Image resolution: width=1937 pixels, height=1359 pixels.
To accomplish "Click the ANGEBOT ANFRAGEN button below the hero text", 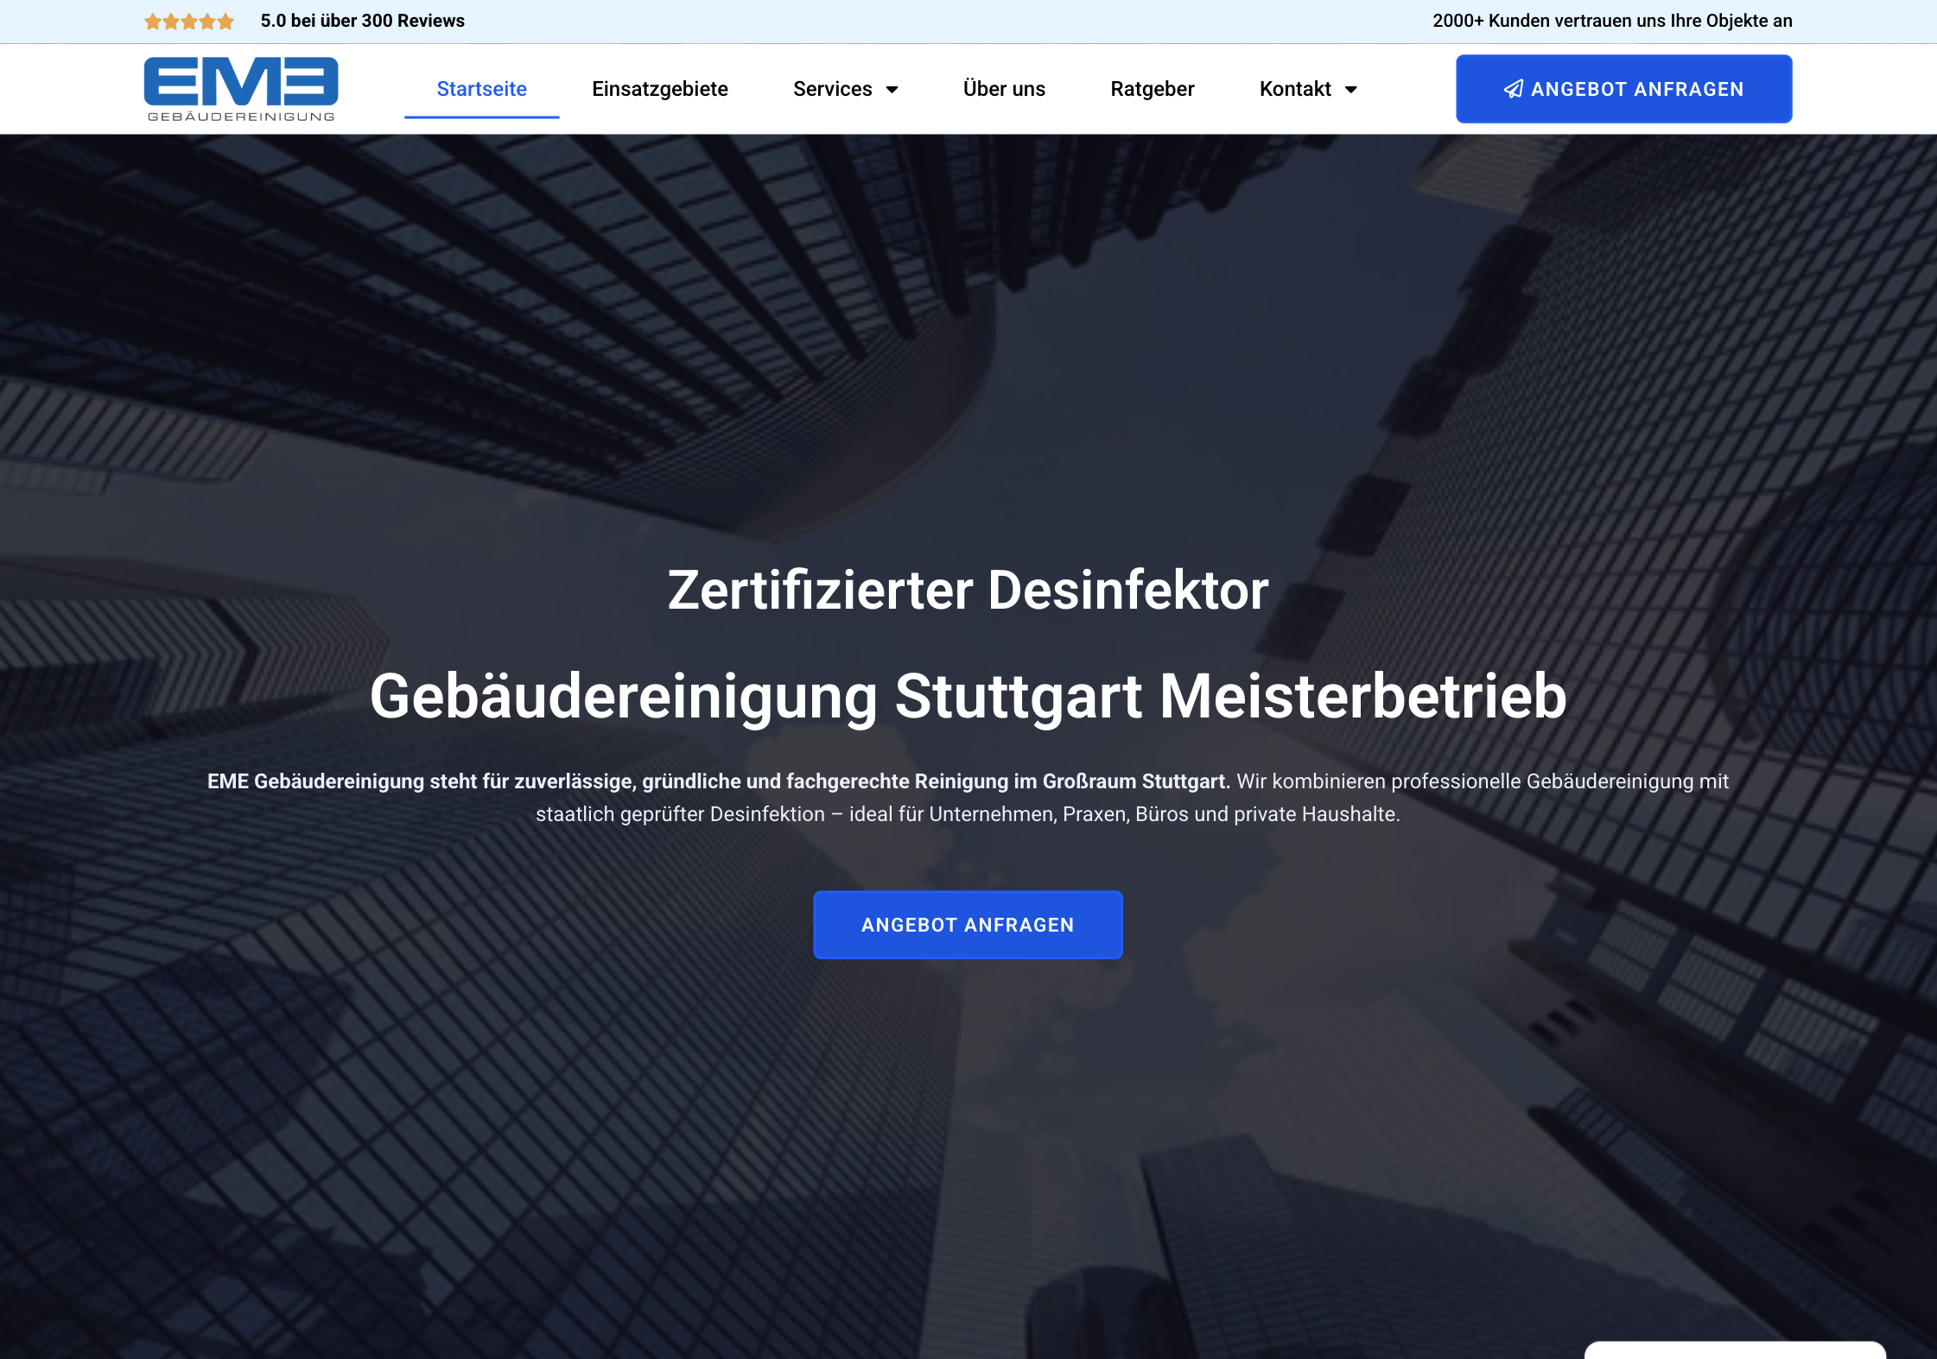I will [967, 924].
